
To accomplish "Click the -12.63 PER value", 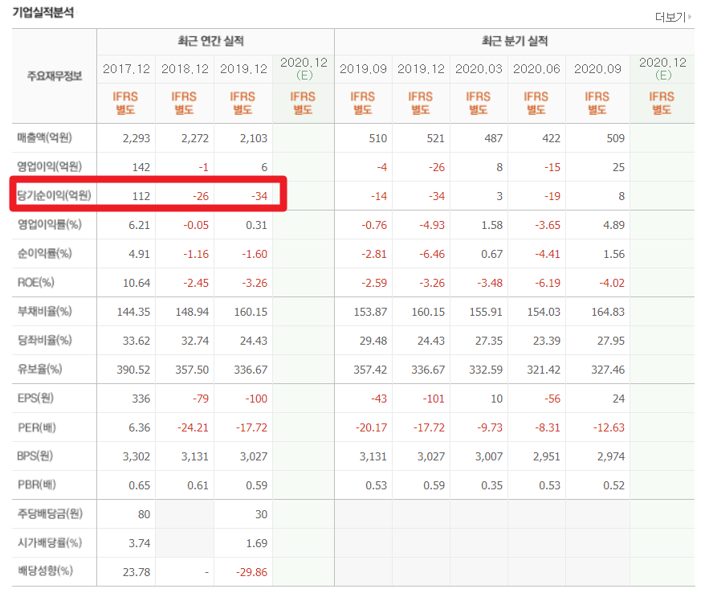I will [609, 427].
